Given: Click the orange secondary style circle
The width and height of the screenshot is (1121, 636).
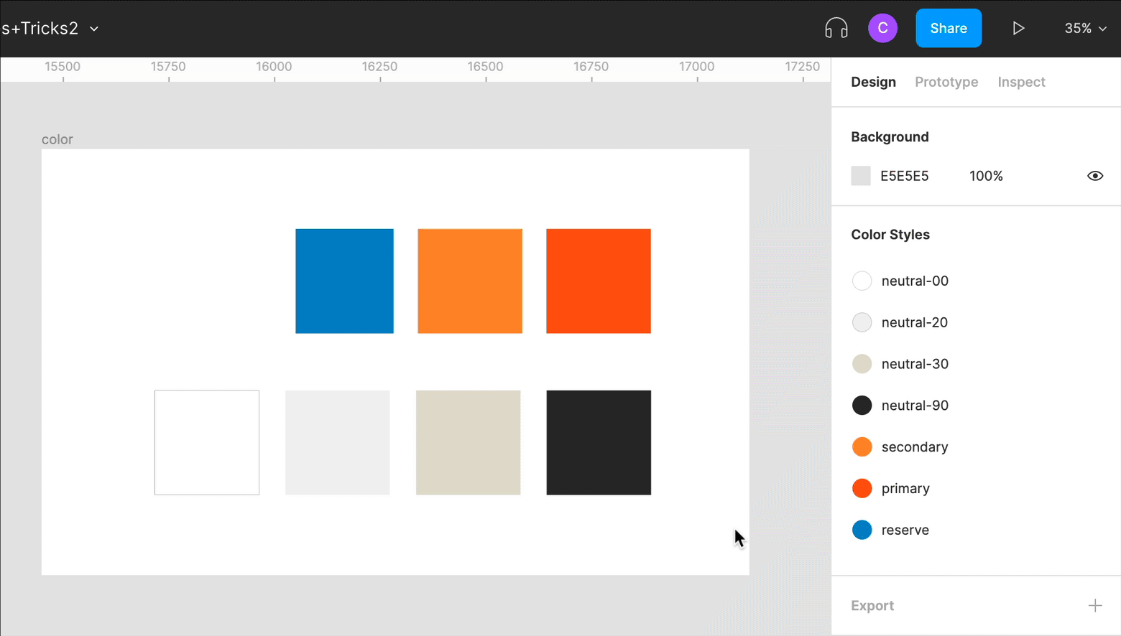Looking at the screenshot, I should tap(862, 447).
